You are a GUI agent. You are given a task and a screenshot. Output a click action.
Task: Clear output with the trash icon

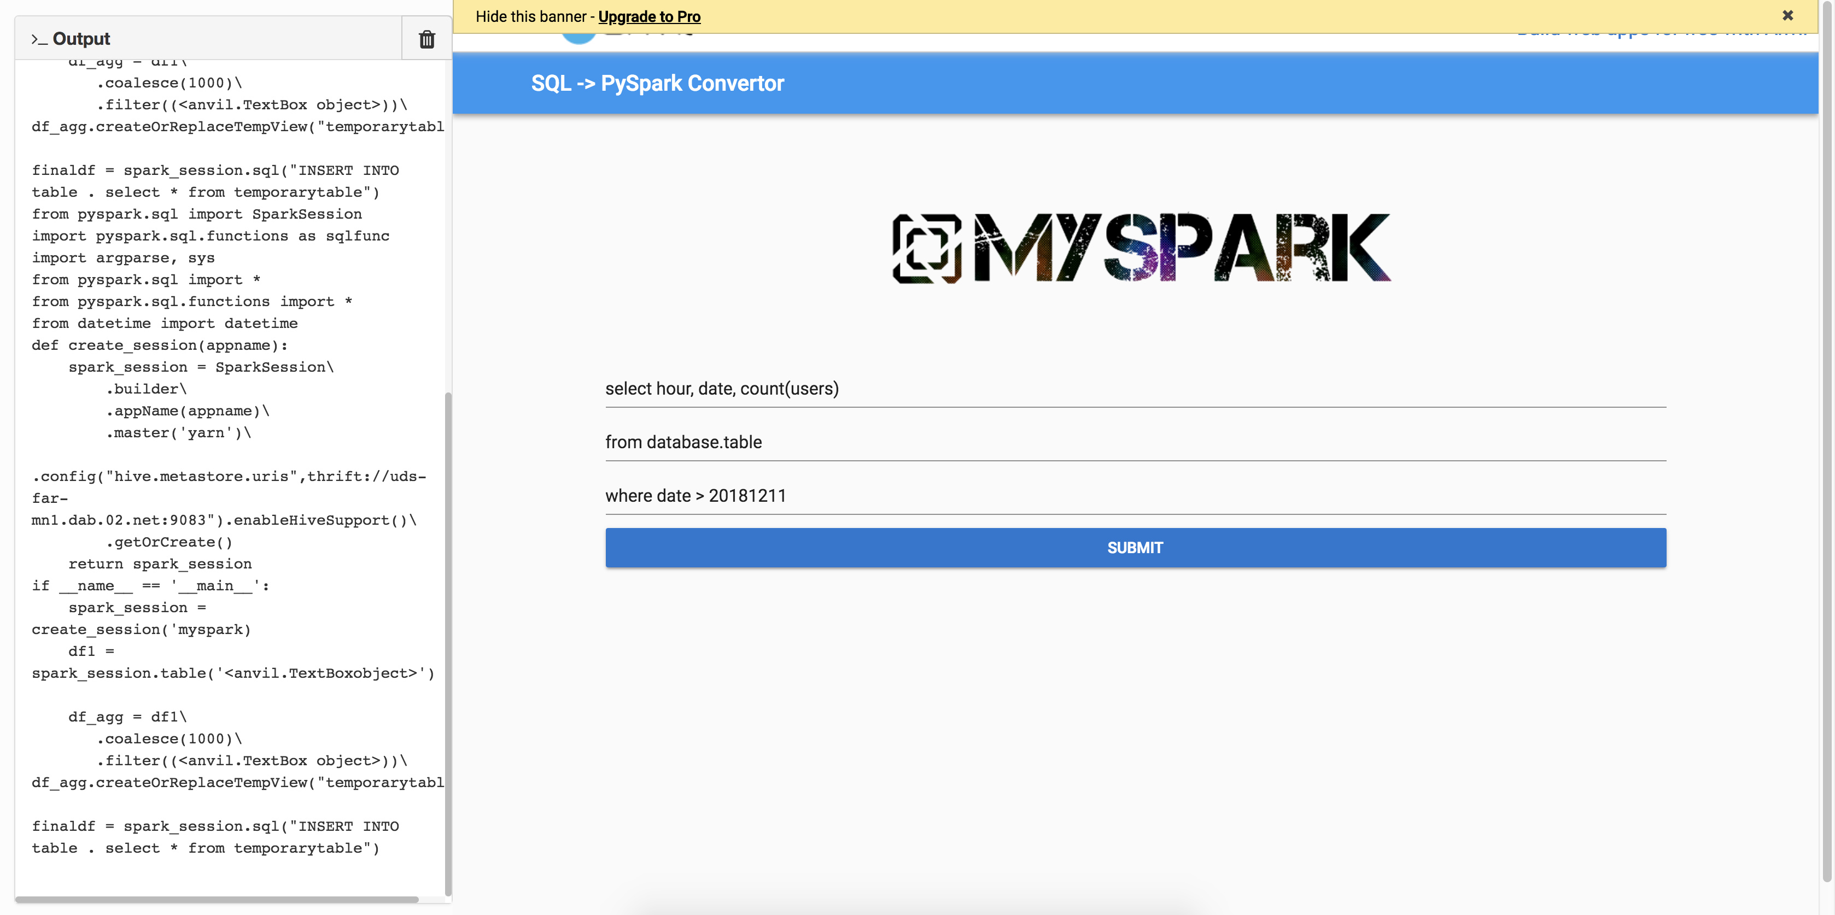(x=426, y=39)
